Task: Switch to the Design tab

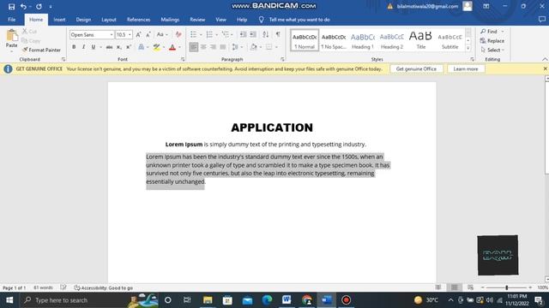Action: click(83, 20)
